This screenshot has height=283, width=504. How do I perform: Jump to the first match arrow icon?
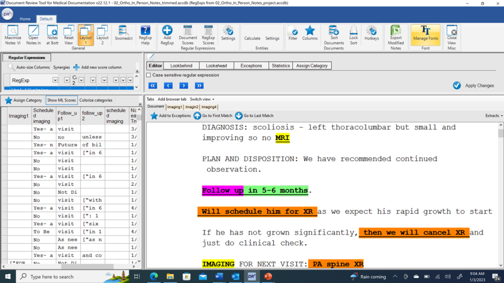coord(197,115)
